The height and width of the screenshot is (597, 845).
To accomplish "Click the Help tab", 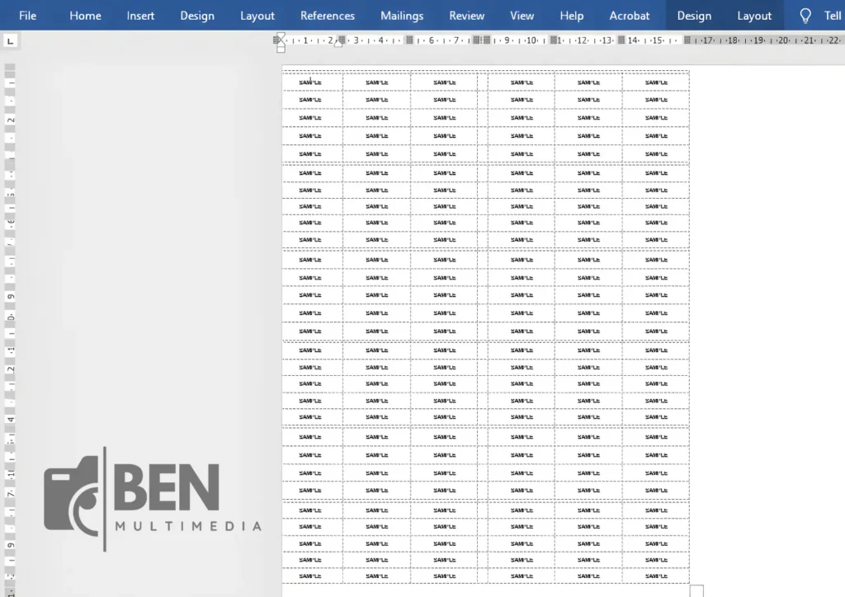I will (572, 16).
